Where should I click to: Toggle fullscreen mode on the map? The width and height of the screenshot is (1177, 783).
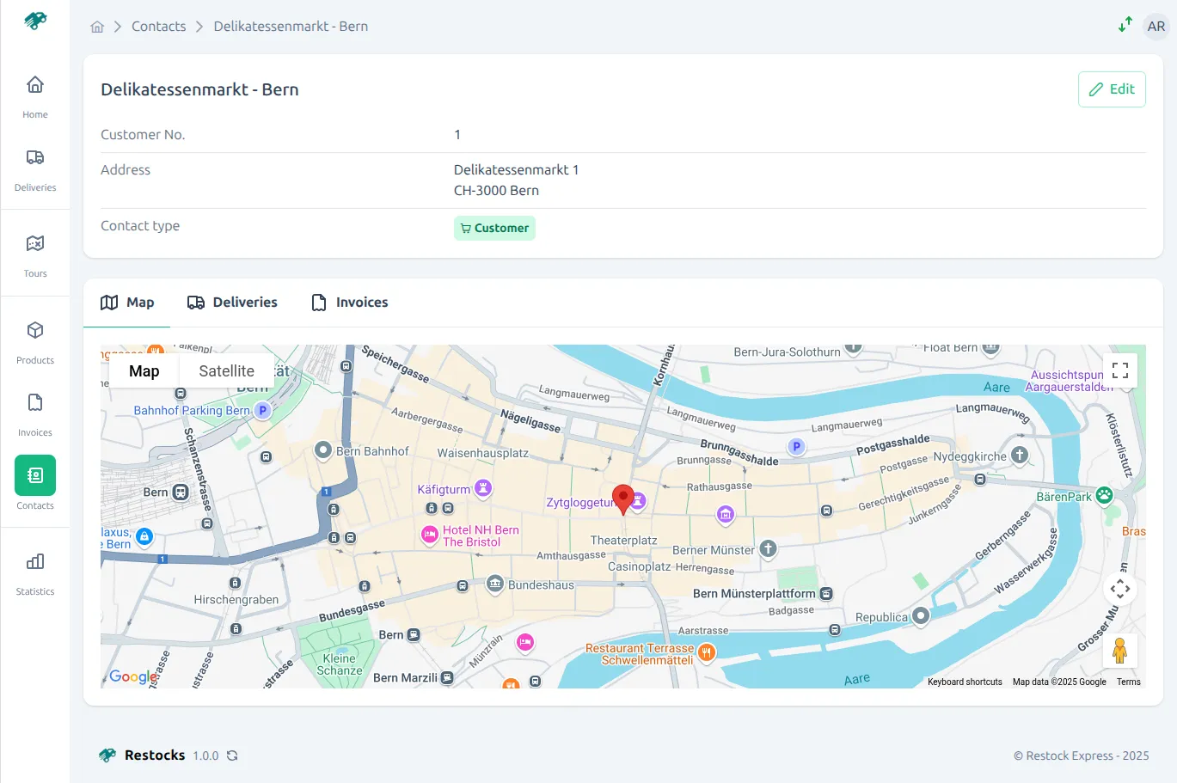point(1119,370)
